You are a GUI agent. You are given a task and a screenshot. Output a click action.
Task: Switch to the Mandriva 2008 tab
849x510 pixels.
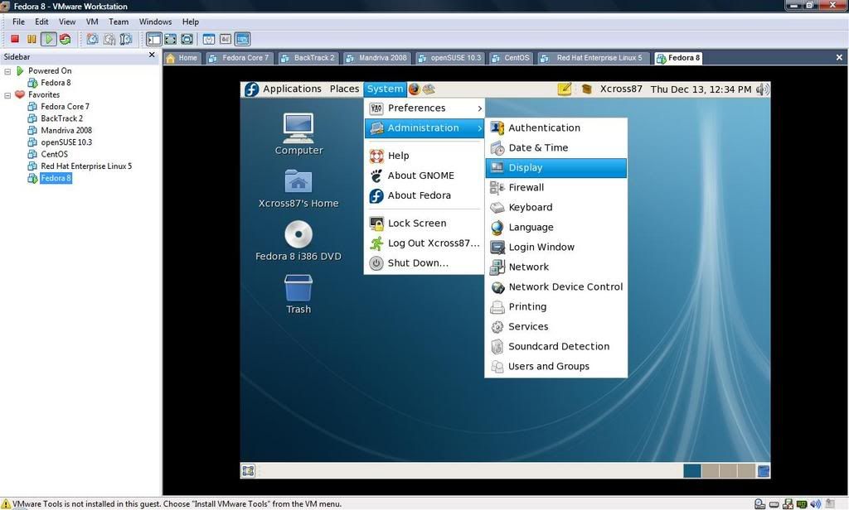click(x=377, y=58)
